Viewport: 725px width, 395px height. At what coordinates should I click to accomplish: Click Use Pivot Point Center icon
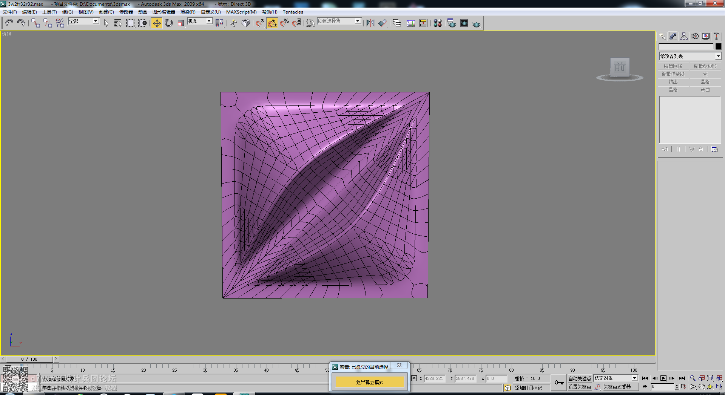tap(219, 23)
